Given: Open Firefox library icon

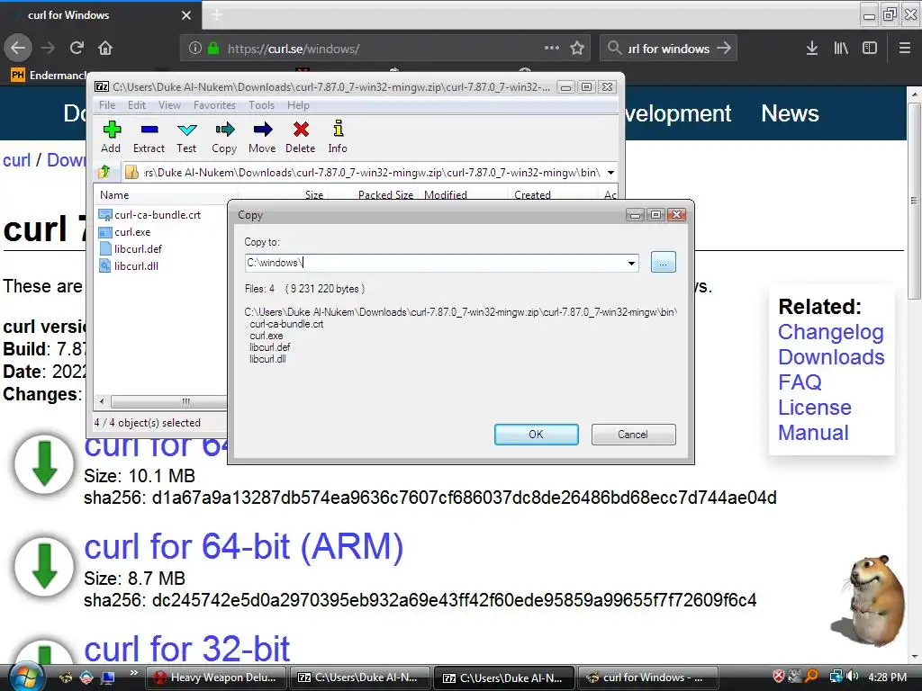Looking at the screenshot, I should 841,49.
